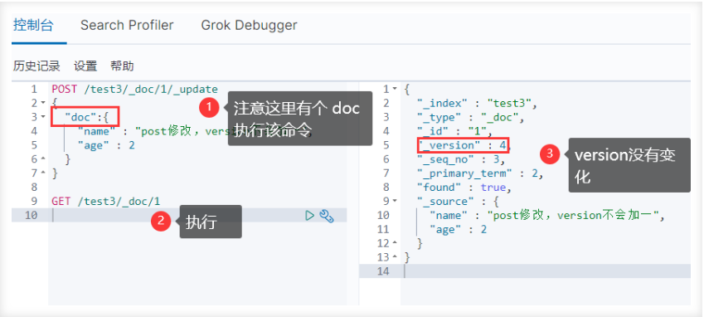Open the wrench actions menu icon
704x317 pixels.
tap(327, 216)
